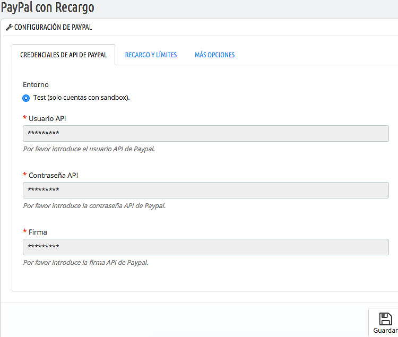Click the 'Test (solo cuentas con sandbox).' label
The height and width of the screenshot is (337, 398).
[82, 98]
